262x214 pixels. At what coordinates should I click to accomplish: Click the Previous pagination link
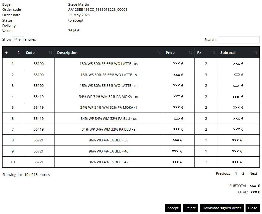coord(223,173)
